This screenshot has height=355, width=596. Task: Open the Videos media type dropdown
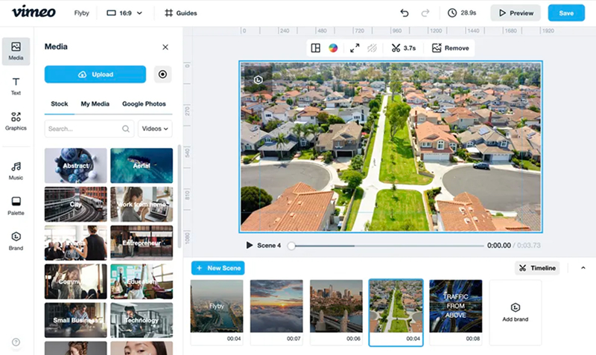155,129
